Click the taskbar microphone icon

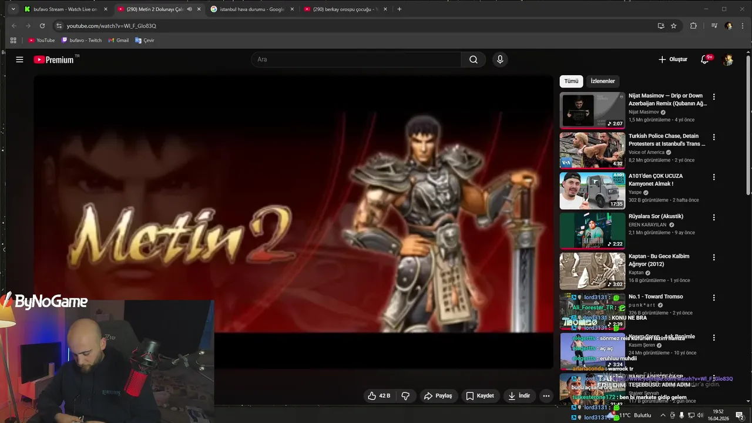[681, 415]
